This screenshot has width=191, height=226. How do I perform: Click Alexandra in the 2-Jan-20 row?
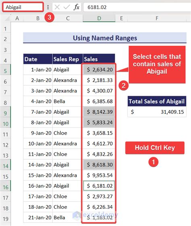tap(68, 80)
